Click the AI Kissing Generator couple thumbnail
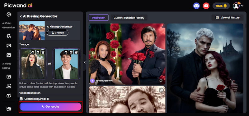The width and height of the screenshot is (249, 116). click(x=32, y=30)
